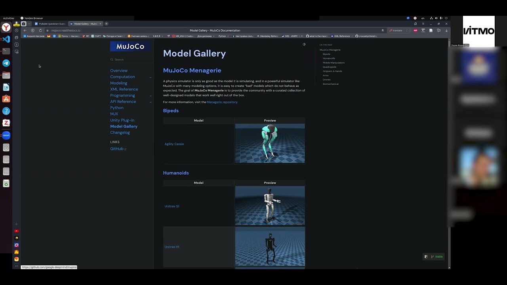Open the CGPT bookmark
507x285 pixels.
[96, 36]
